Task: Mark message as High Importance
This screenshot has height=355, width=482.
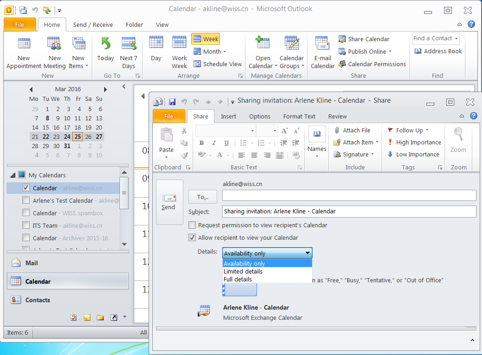Action: coord(414,142)
